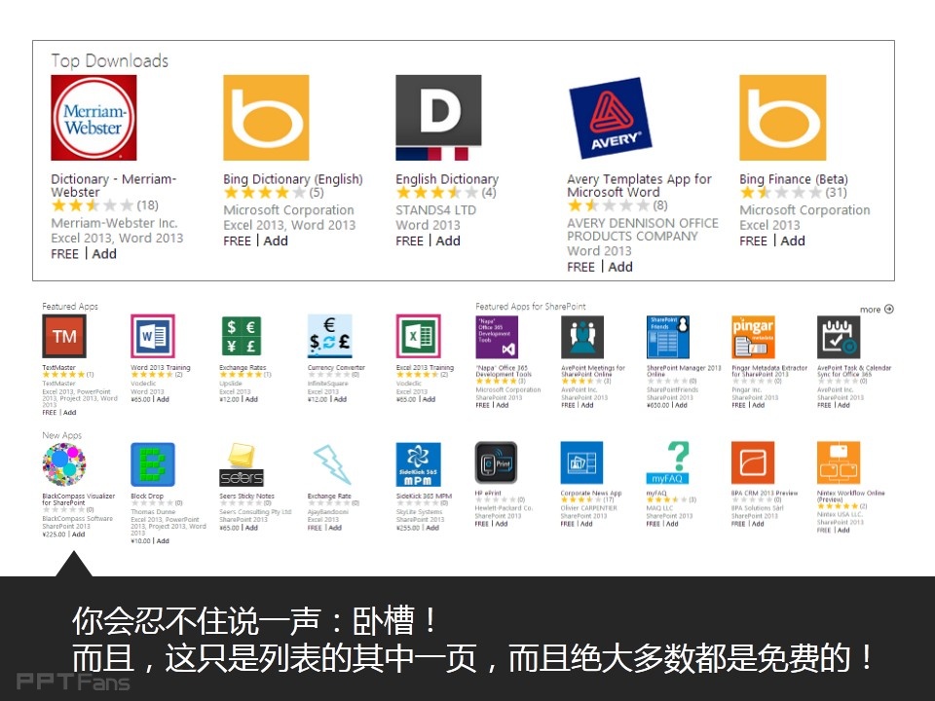The height and width of the screenshot is (701, 935).
Task: Click the Pingar Metadata Extractor icon
Action: click(753, 337)
